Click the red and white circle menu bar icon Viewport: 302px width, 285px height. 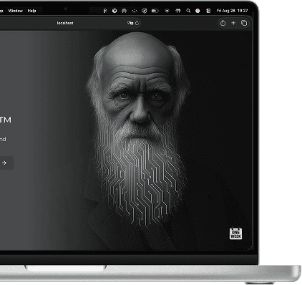(x=198, y=11)
